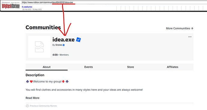207x110 pixels.
Task: Click the 44K+ Members count
Action: click(x=61, y=55)
